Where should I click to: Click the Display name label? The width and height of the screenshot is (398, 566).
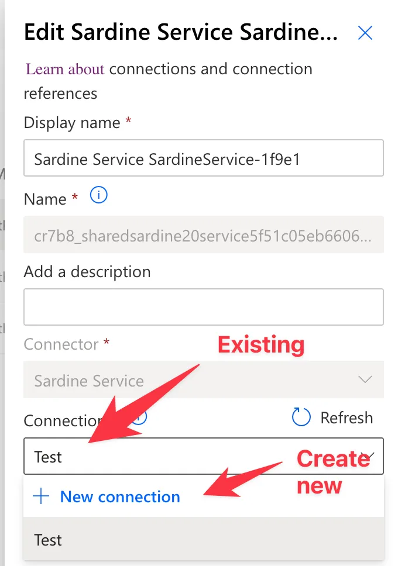click(x=71, y=123)
